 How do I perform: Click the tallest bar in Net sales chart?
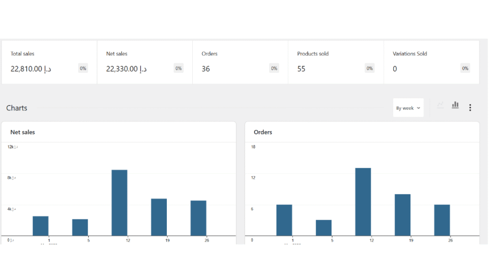pos(119,202)
